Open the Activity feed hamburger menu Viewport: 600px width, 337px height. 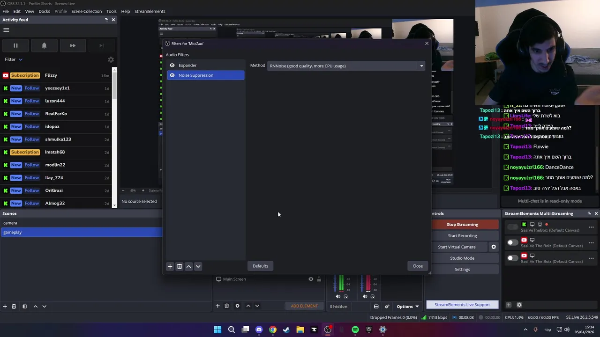click(6, 30)
